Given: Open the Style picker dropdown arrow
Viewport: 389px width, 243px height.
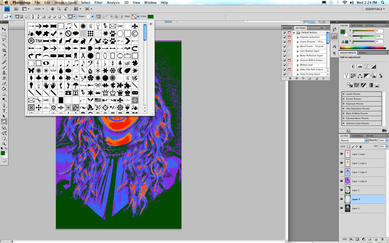Looking at the screenshot, I should [x=138, y=17].
